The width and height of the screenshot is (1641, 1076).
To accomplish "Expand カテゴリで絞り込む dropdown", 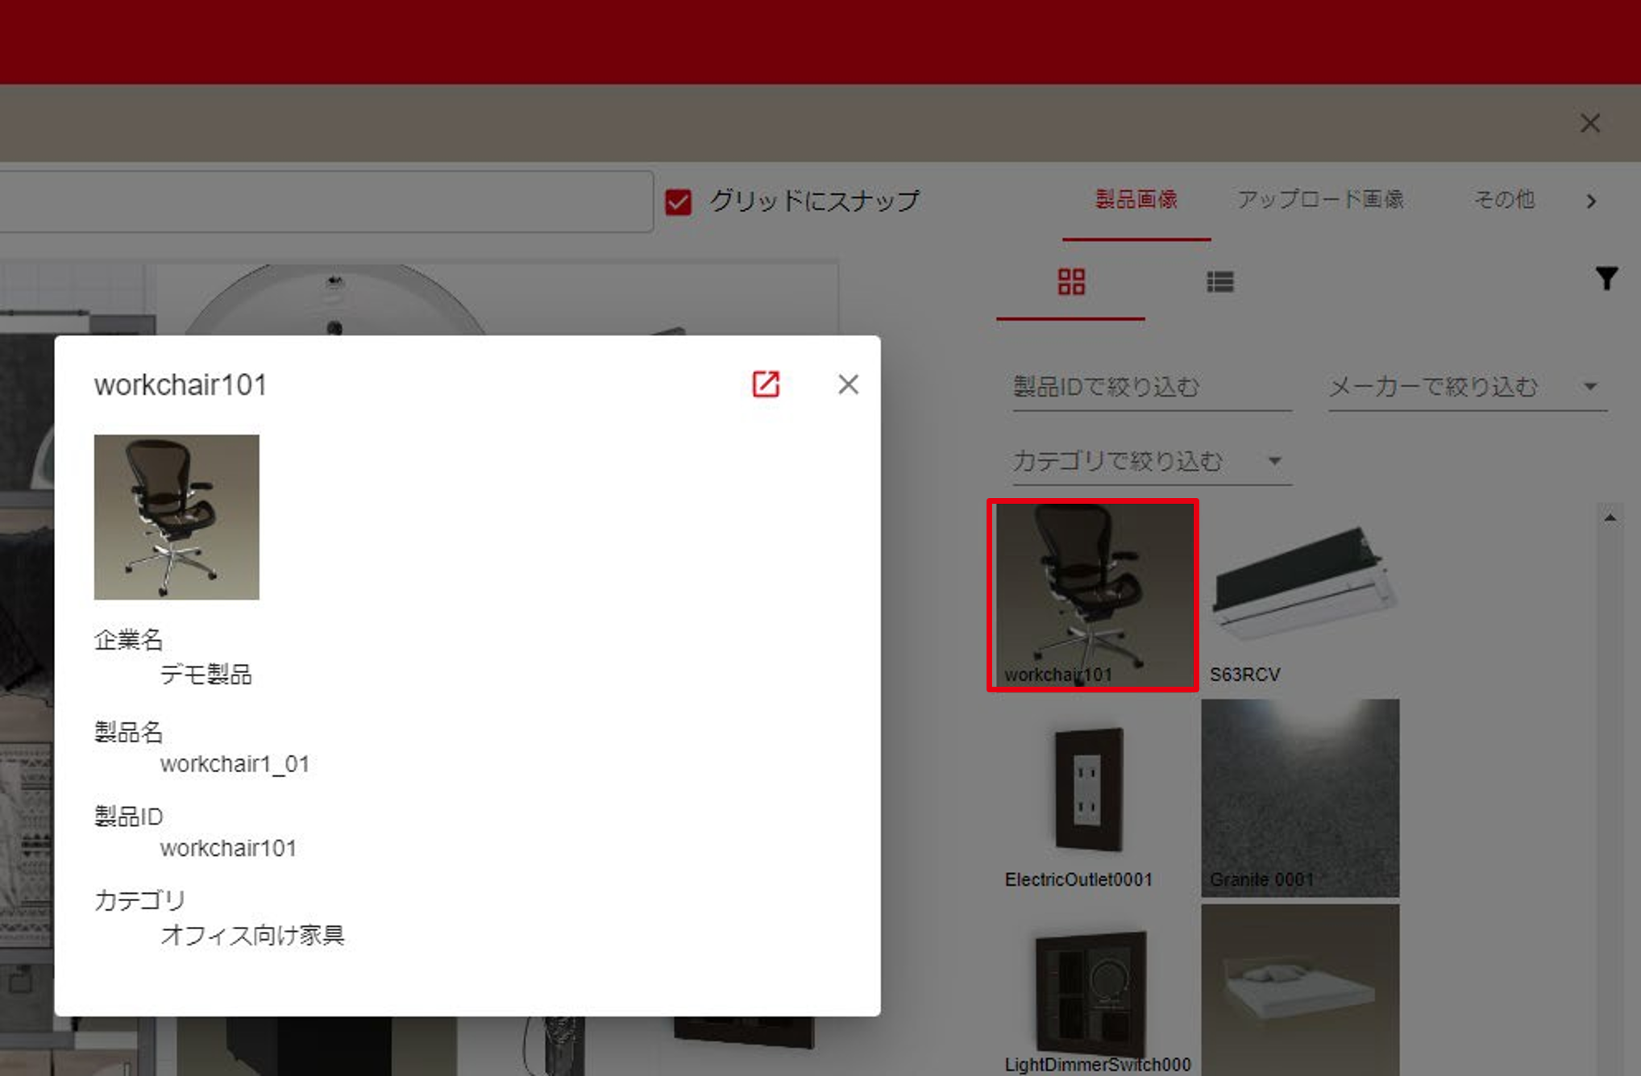I will click(x=1152, y=462).
